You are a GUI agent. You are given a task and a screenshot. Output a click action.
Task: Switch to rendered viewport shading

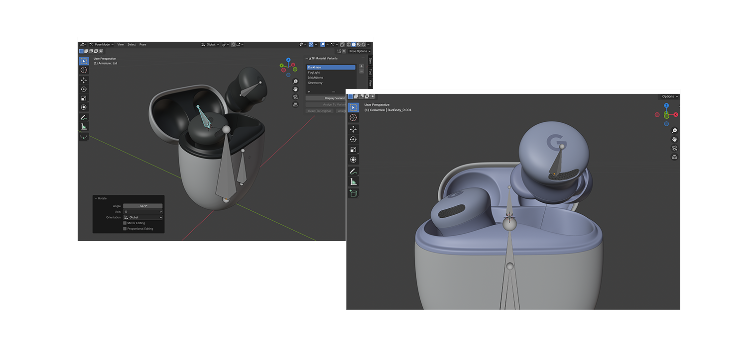364,44
